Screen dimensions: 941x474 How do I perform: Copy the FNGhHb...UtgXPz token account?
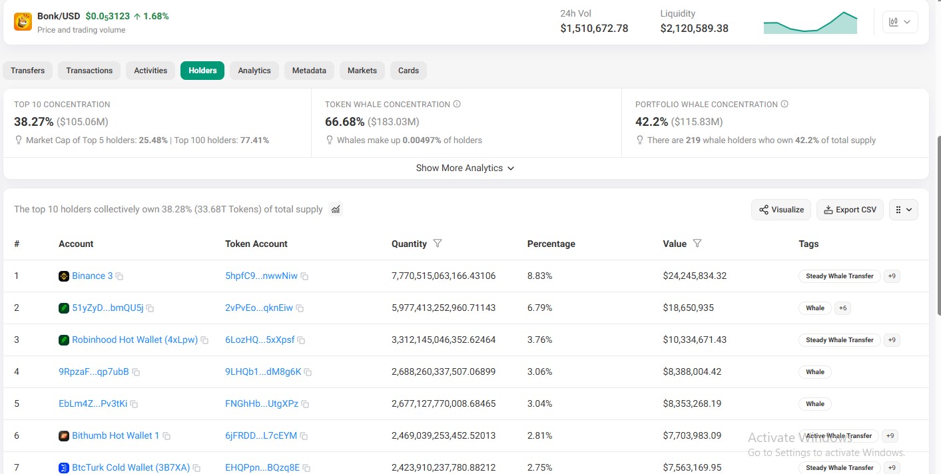tap(305, 404)
